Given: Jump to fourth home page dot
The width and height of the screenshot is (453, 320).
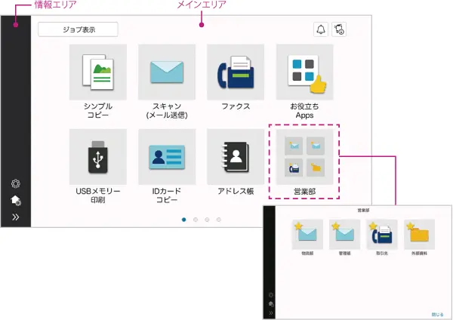Looking at the screenshot, I should click(219, 220).
